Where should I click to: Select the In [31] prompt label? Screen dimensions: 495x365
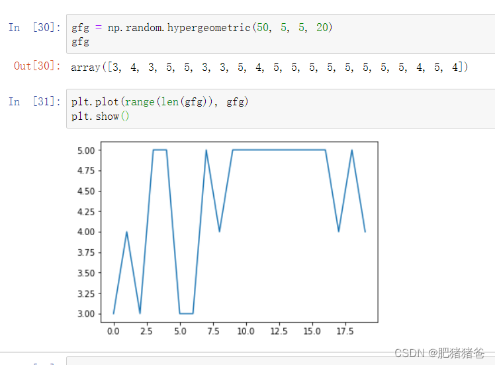point(34,101)
